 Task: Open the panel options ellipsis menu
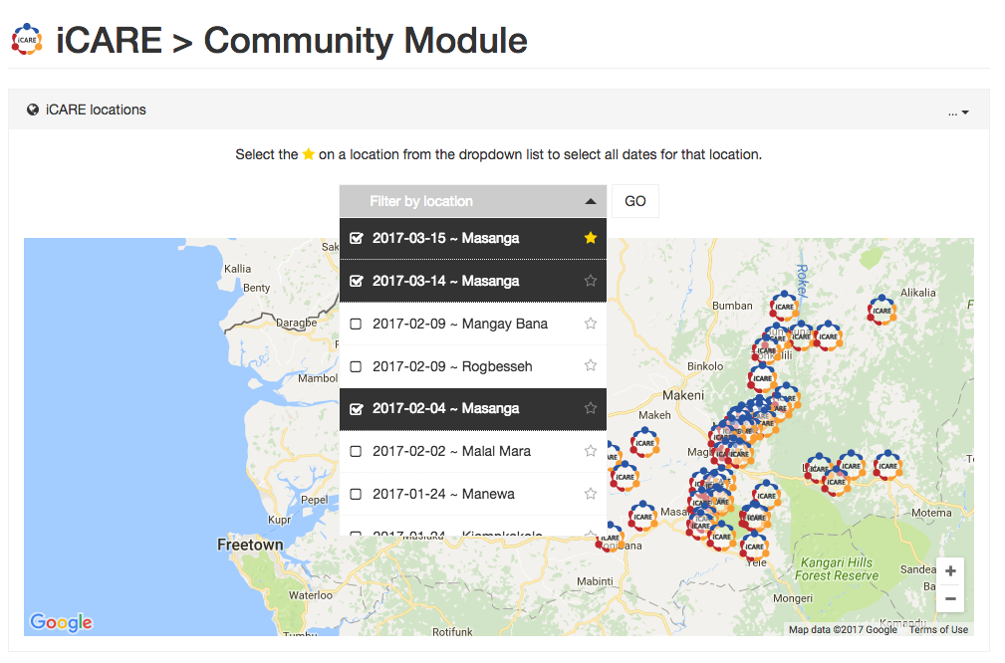click(958, 112)
